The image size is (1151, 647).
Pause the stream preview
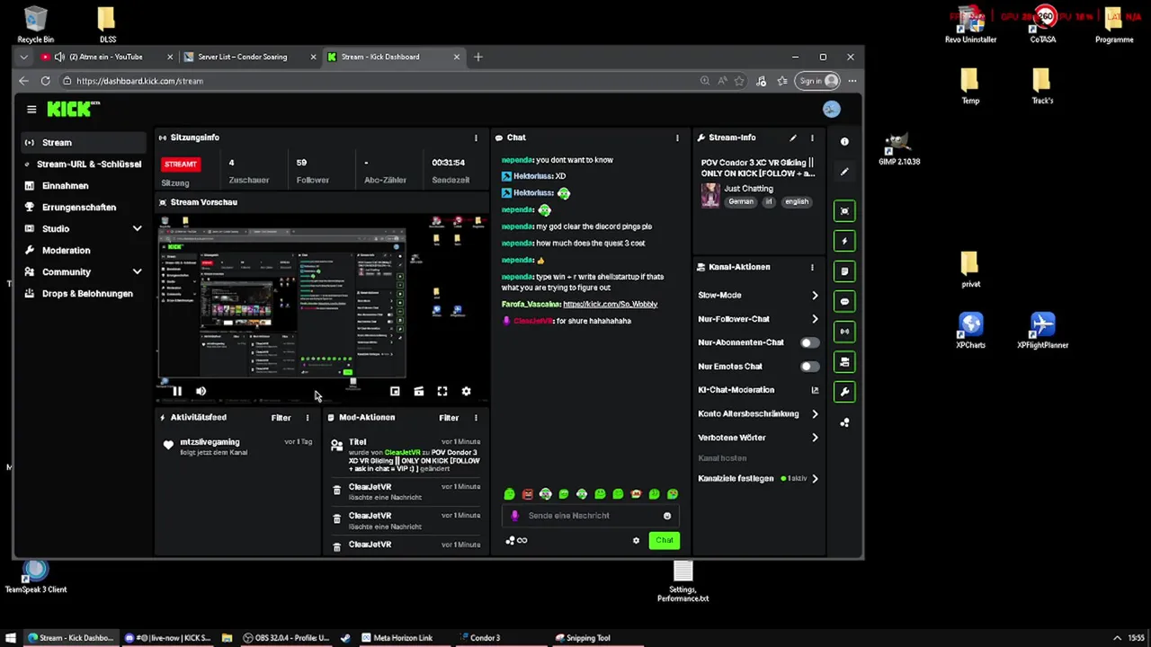pos(177,391)
